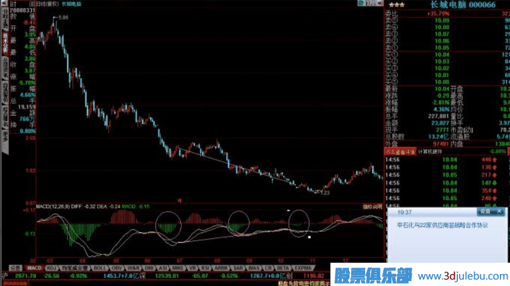510x286 pixels.
Task: Click the red icon atop left sidebar
Action: [5, 3]
